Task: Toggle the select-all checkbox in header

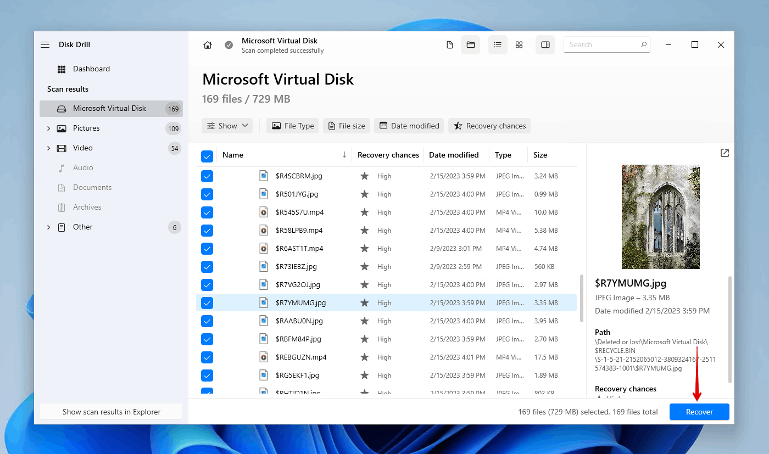Action: [207, 156]
